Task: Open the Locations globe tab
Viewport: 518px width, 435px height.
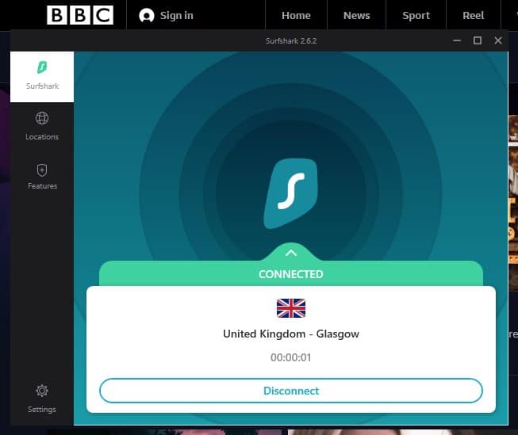Action: point(42,127)
